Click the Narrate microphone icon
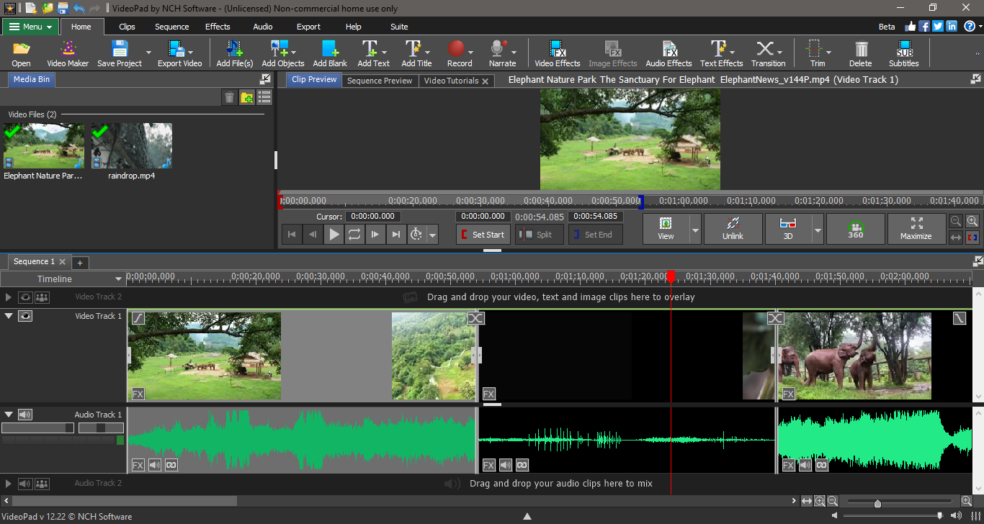The height and width of the screenshot is (524, 984). (x=498, y=49)
